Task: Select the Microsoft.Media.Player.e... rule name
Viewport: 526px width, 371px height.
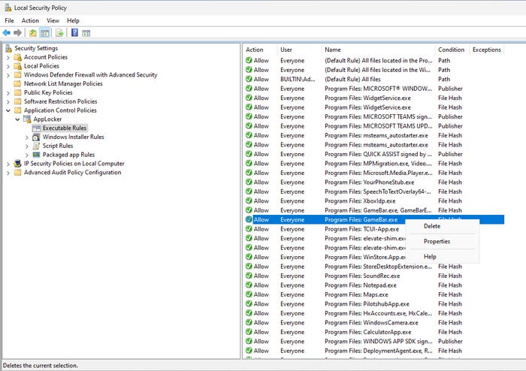Action: [379, 173]
